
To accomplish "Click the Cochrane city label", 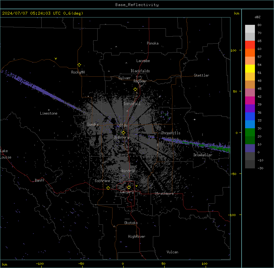I will point(102,181).
